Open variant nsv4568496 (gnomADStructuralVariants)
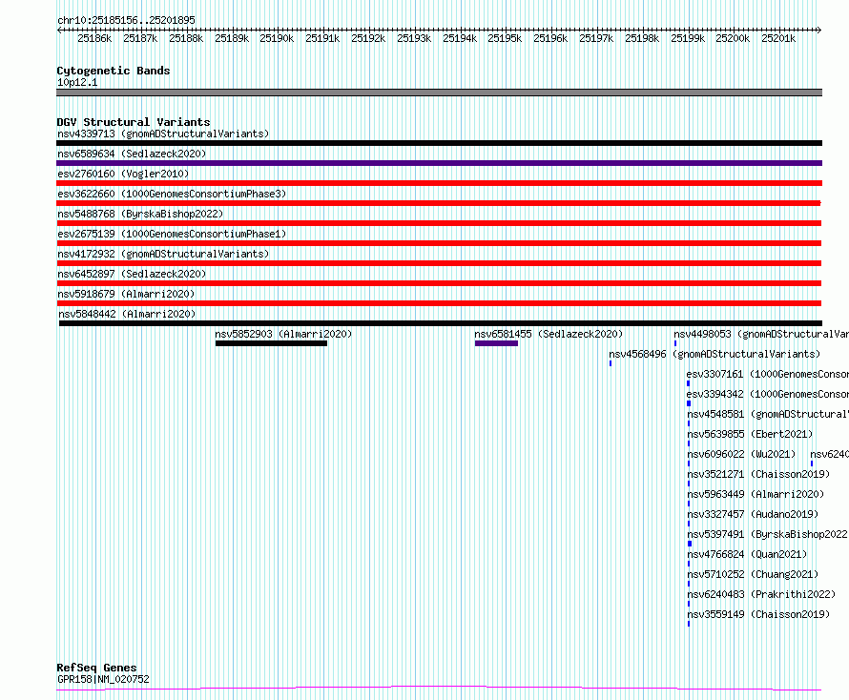The height and width of the screenshot is (700, 849). point(714,354)
